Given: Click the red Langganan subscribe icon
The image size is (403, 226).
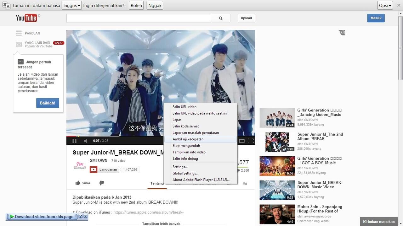Looking at the screenshot, I should (x=94, y=169).
